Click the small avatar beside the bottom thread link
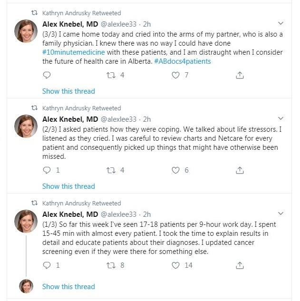300x301 pixels. [x=26, y=286]
